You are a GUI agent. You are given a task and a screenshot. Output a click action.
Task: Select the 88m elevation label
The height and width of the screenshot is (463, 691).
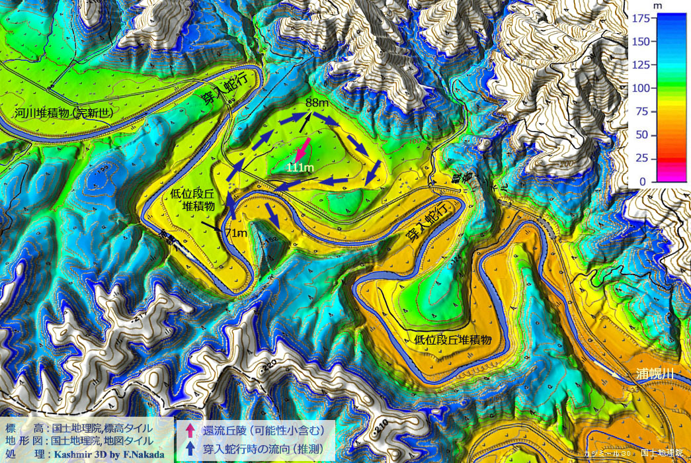317,103
